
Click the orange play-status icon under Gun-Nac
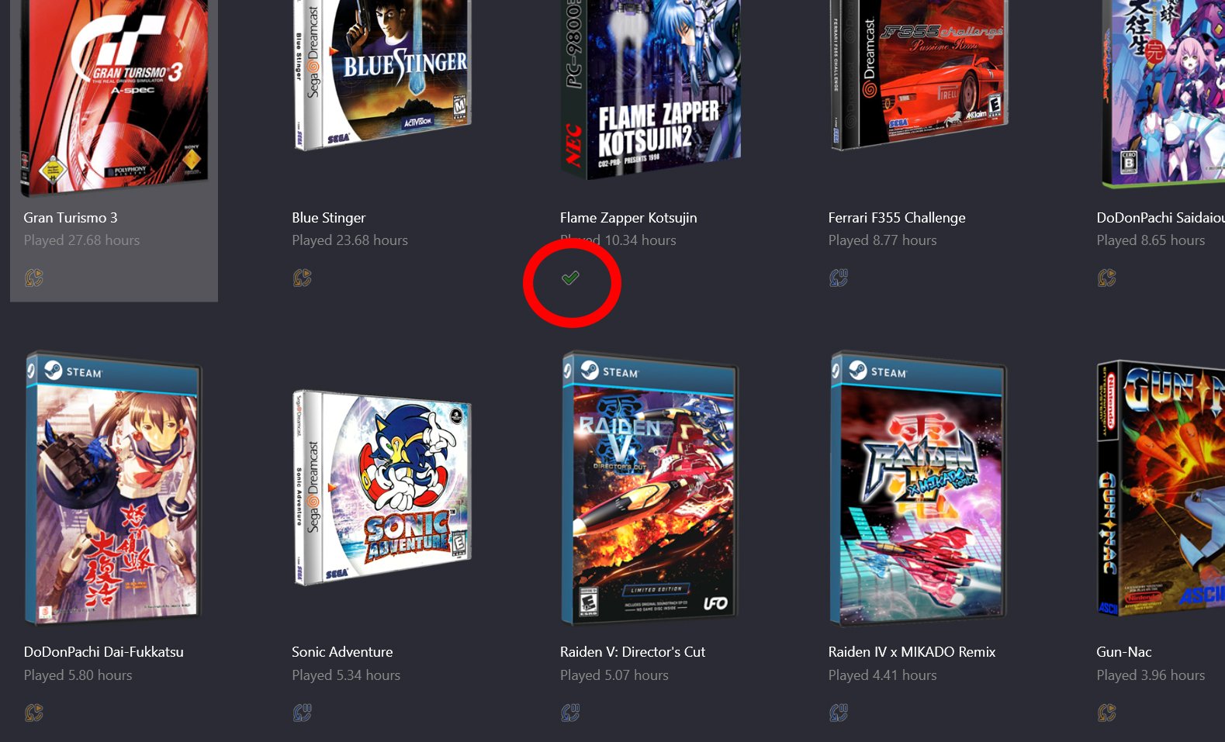pyautogui.click(x=1107, y=713)
